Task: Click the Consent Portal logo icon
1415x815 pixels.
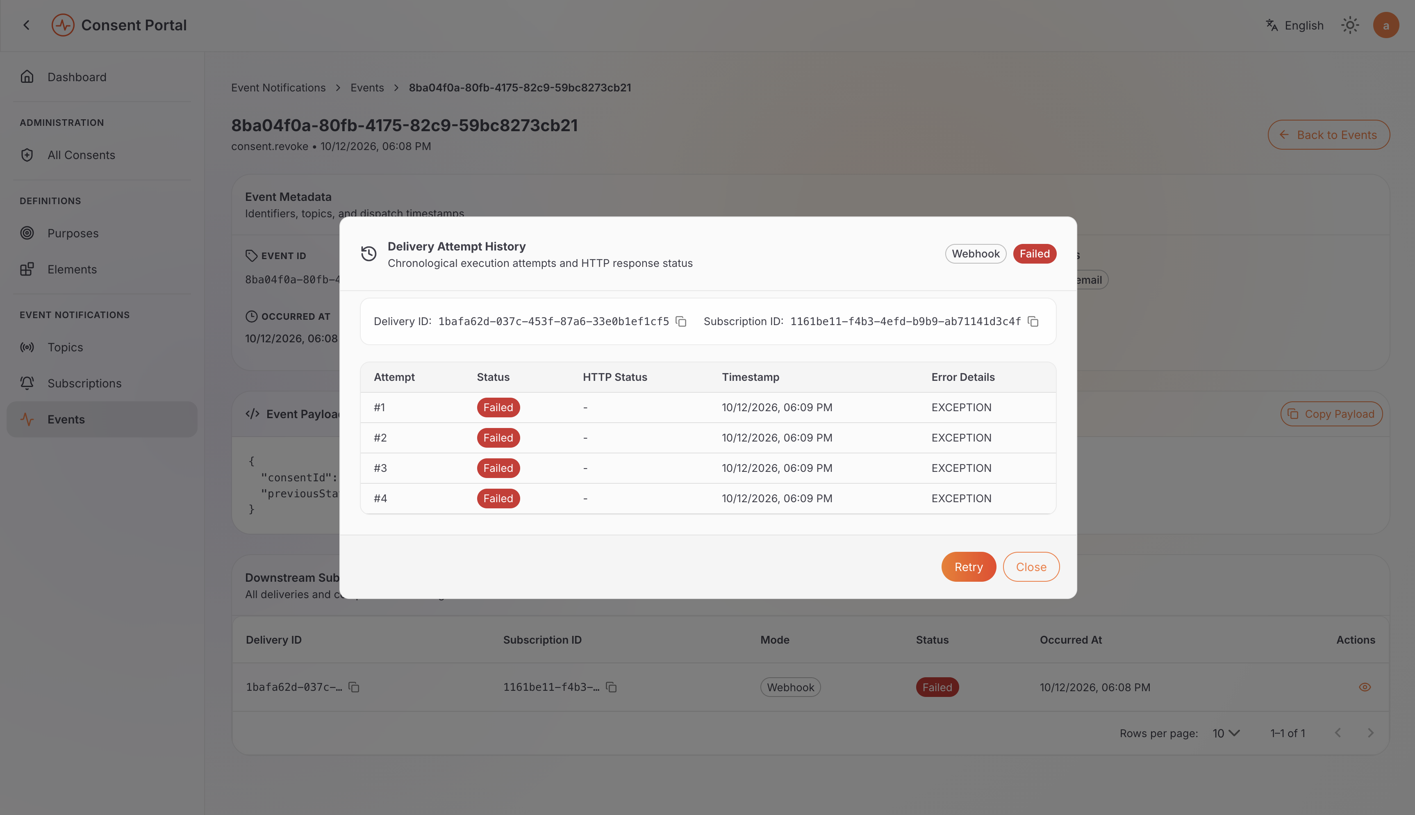Action: tap(63, 25)
